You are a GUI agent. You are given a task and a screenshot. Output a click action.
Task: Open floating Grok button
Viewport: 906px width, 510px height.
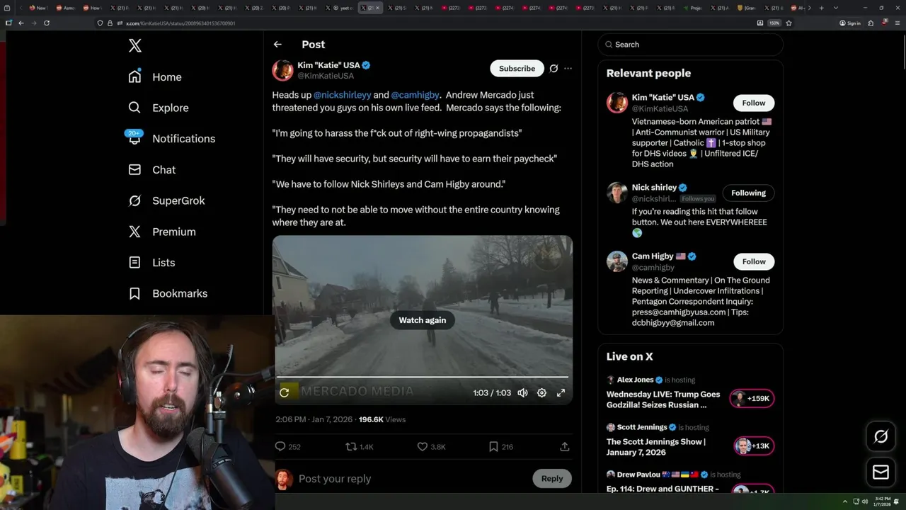pyautogui.click(x=881, y=437)
